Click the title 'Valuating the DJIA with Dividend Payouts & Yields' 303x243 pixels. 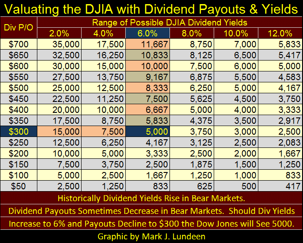click(151, 9)
